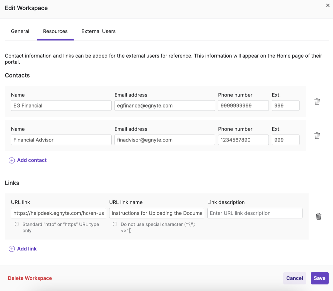The image size is (333, 291).
Task: Click the Enter URL link description field
Action: (x=255, y=213)
